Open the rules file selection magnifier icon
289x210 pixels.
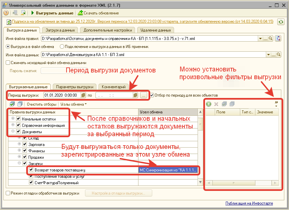pos(271,38)
